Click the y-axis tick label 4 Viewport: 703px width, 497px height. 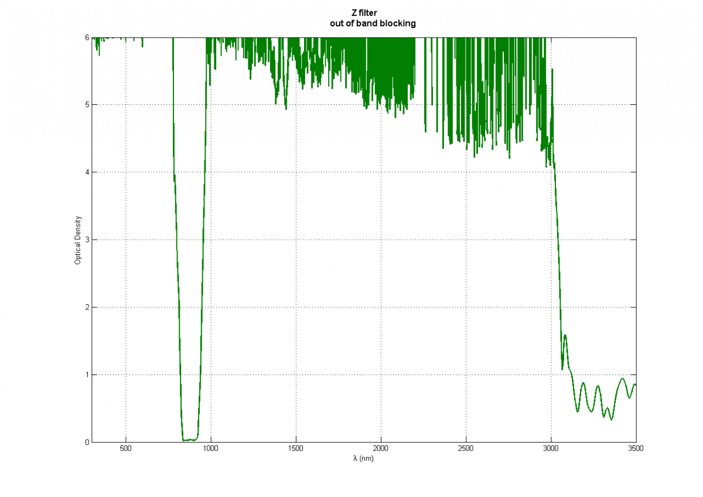86,172
